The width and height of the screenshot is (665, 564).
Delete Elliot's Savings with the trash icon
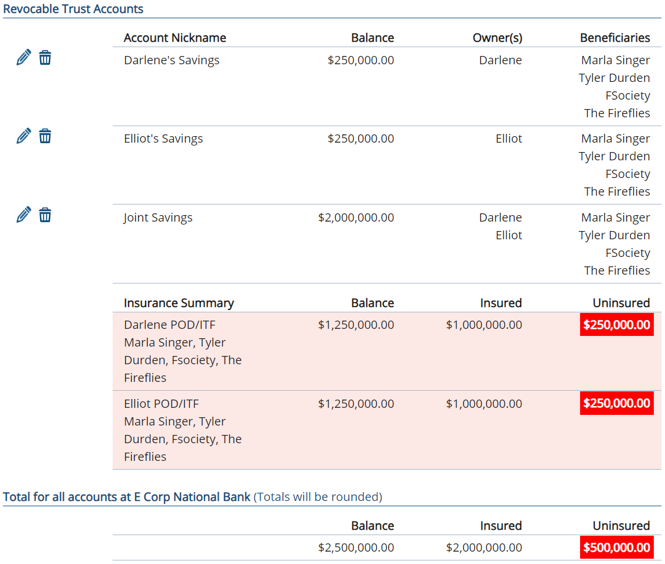point(45,136)
